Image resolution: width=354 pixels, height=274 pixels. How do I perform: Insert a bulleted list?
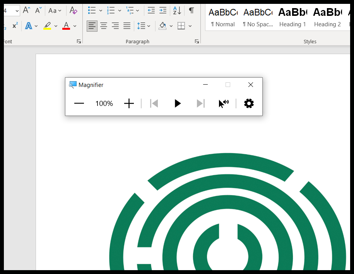pos(92,10)
